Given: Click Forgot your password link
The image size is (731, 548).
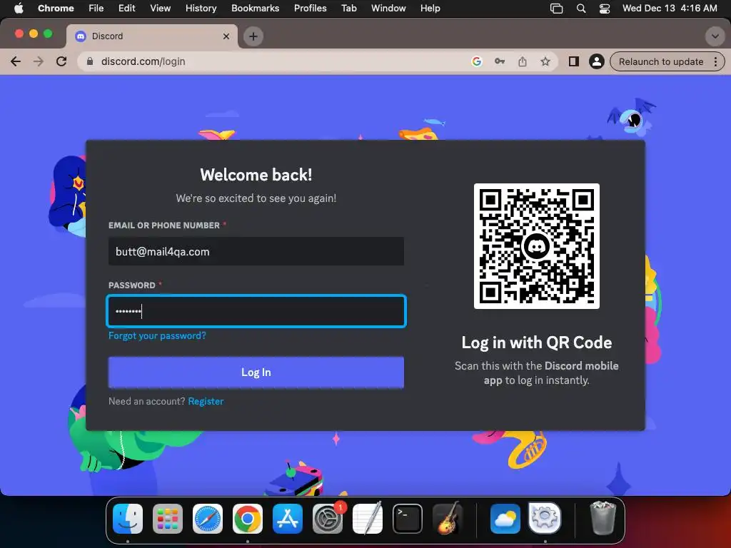Looking at the screenshot, I should [x=157, y=335].
